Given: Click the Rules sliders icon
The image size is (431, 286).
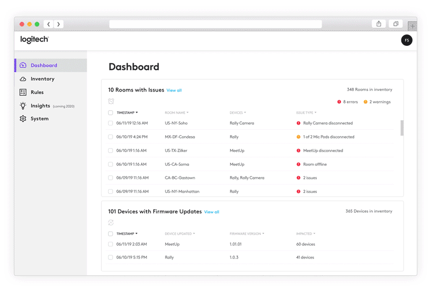Looking at the screenshot, I should click(x=23, y=92).
